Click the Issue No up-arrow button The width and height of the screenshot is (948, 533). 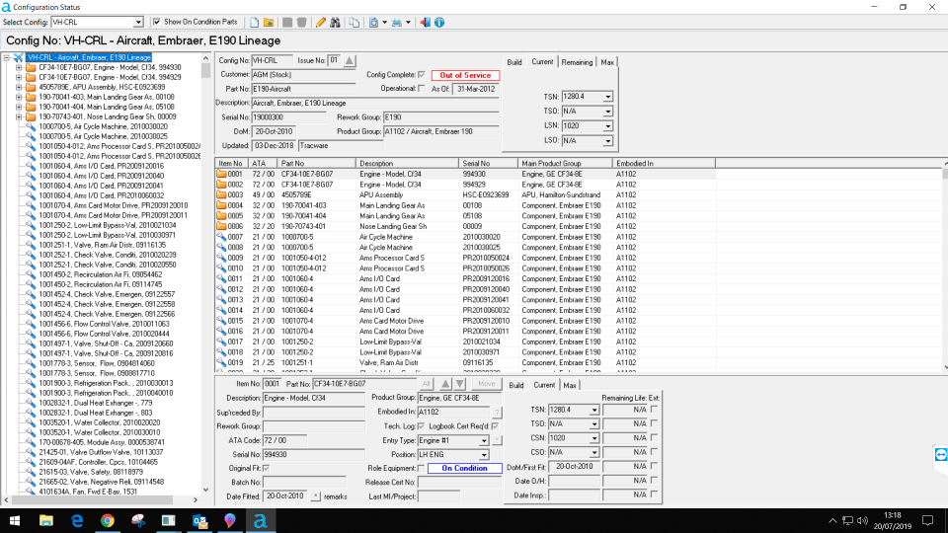(350, 60)
